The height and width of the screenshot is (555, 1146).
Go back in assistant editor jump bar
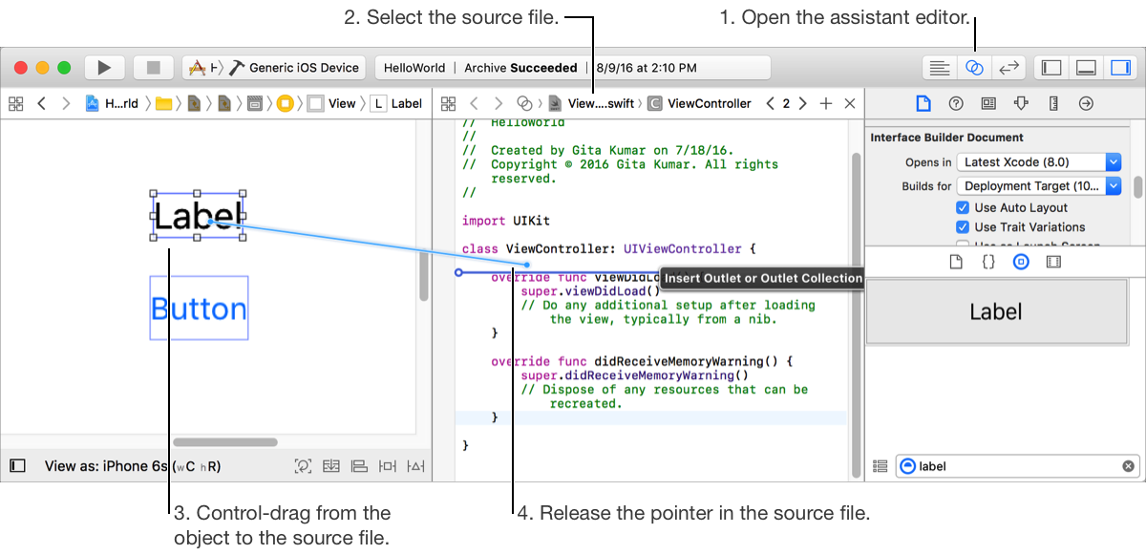coord(474,103)
